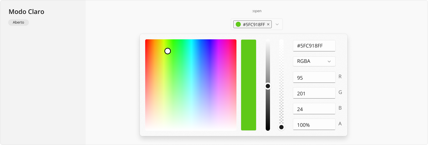Click the R channel label

(340, 76)
